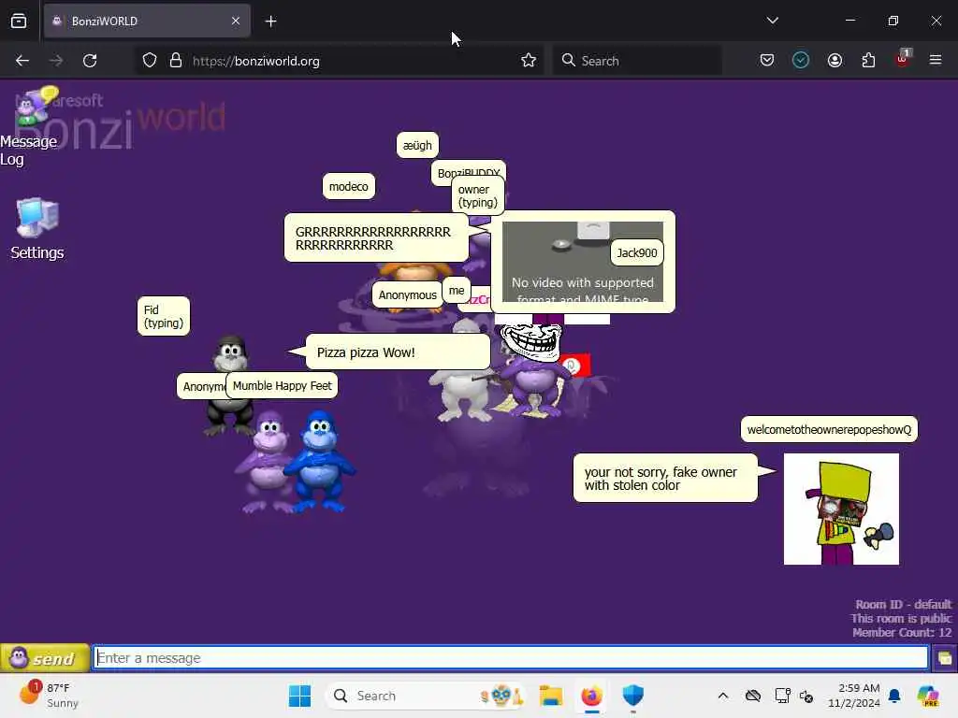958x718 pixels.
Task: Click the 'modeco' name tag
Action: pyautogui.click(x=348, y=187)
